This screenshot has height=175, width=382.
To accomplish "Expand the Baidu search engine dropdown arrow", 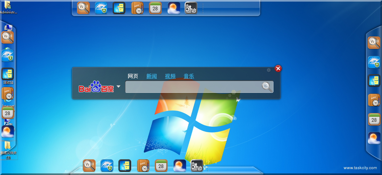I will pyautogui.click(x=118, y=86).
